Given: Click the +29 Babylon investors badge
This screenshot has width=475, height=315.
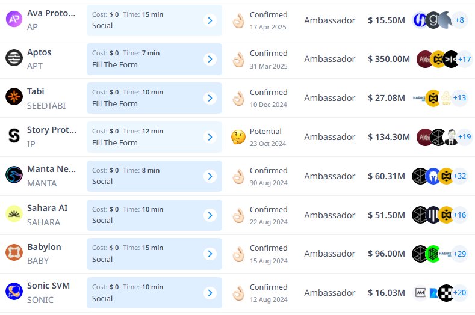Looking at the screenshot, I should click(459, 254).
